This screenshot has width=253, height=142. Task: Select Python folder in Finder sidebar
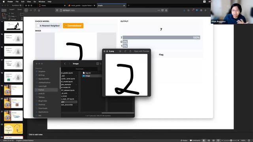click(46, 90)
